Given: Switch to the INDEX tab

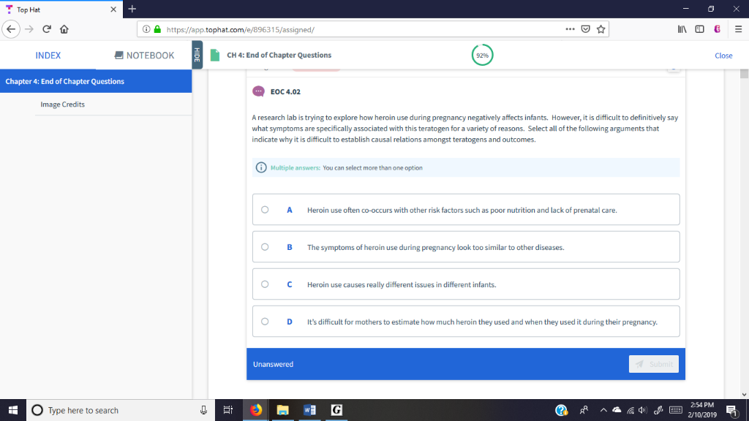Looking at the screenshot, I should [48, 56].
